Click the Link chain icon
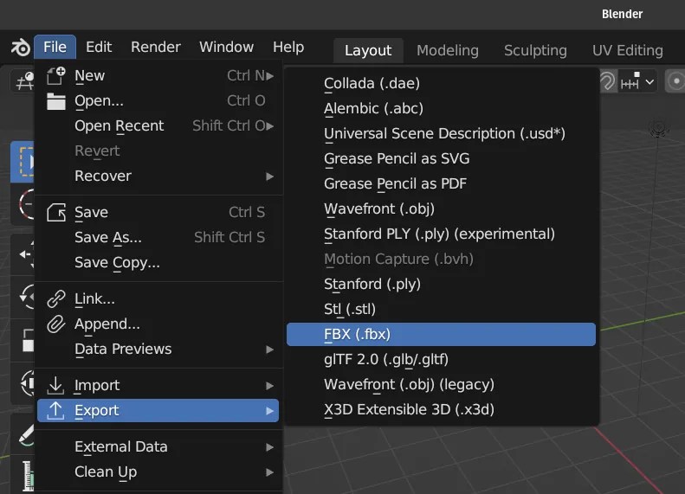The height and width of the screenshot is (494, 685). tap(56, 299)
